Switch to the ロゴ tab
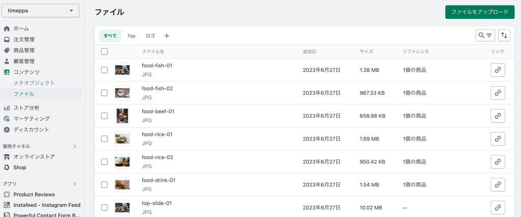521x217 pixels. [150, 36]
